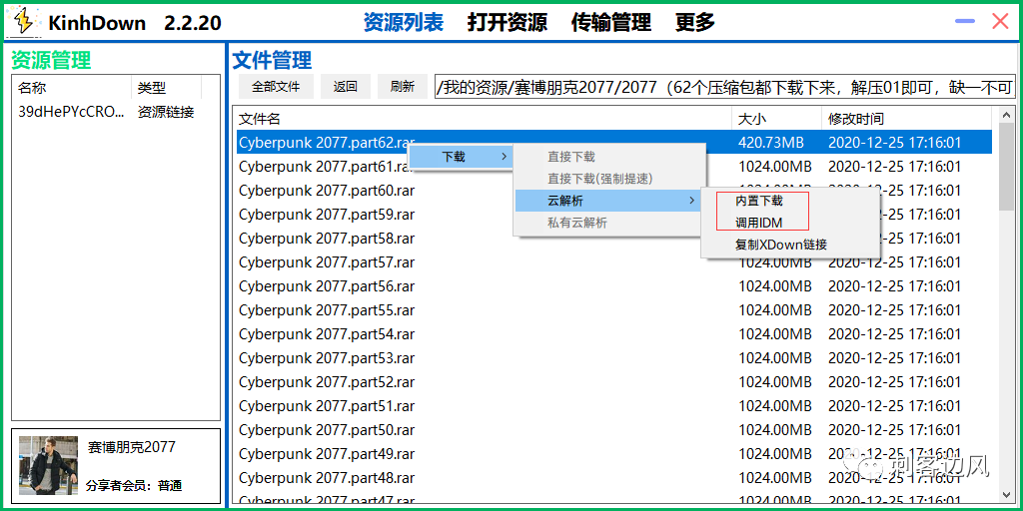1023x511 pixels.
Task: Open the 打开资源 tab
Action: [x=507, y=22]
